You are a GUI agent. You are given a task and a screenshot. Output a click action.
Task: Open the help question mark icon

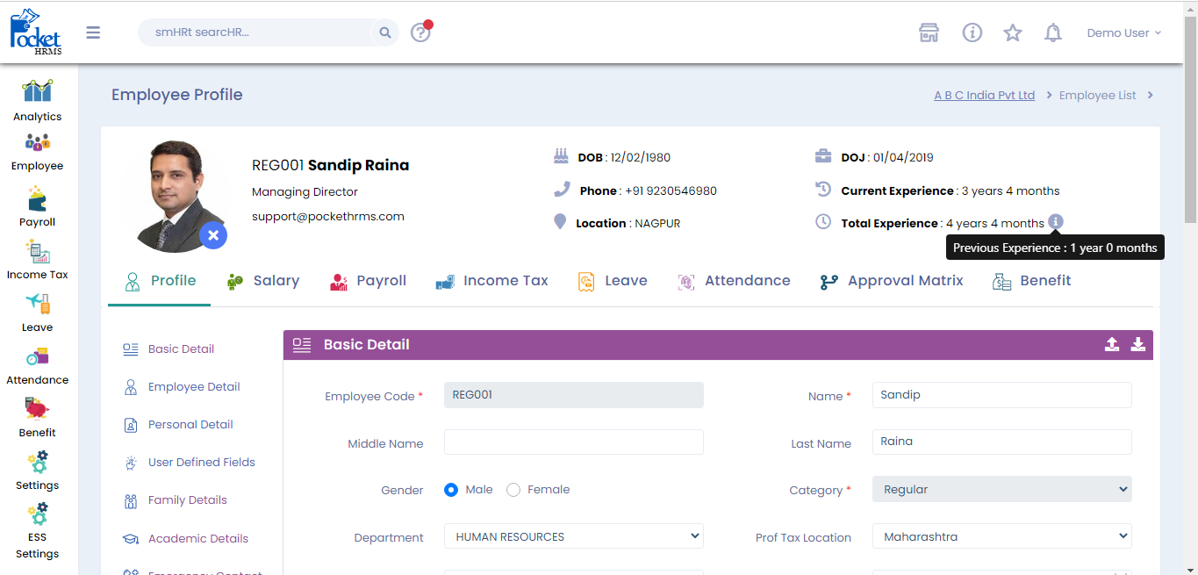[x=420, y=32]
